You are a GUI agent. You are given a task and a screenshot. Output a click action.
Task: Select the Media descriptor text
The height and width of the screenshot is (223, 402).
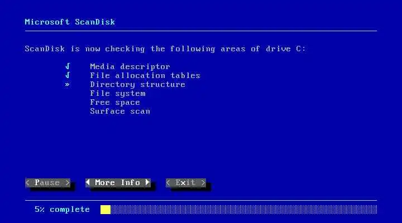coord(130,66)
